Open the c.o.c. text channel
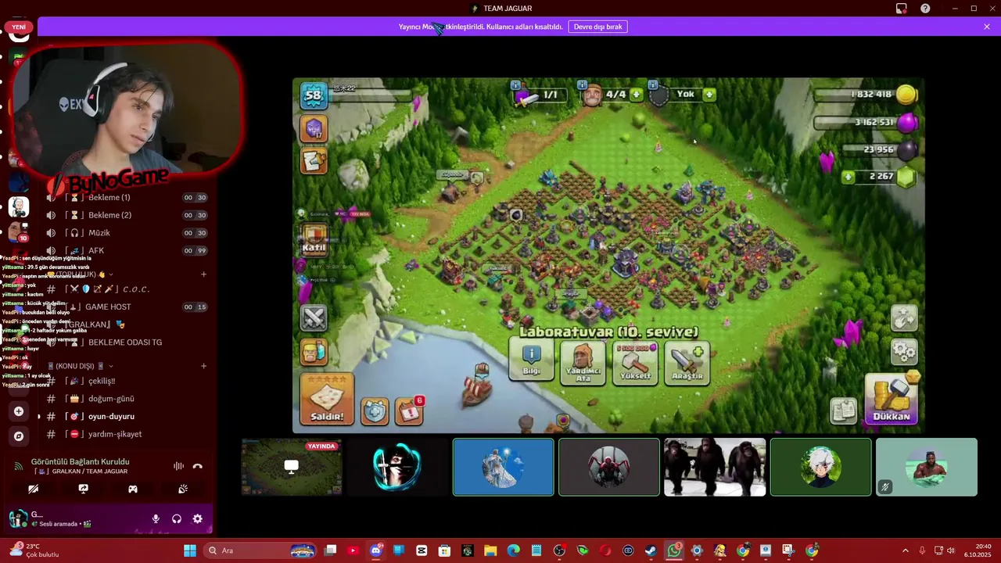 point(127,289)
